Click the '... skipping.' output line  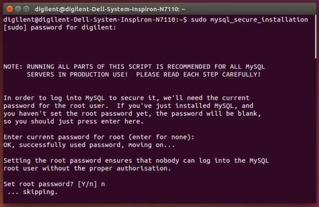coord(32,192)
